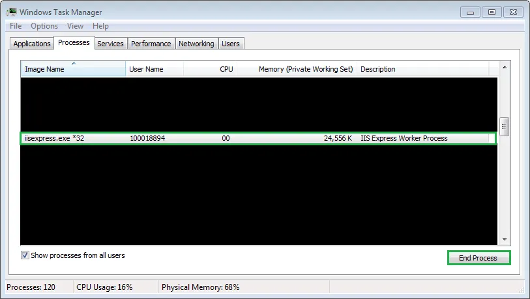Select the Processes tab
The height and width of the screenshot is (299, 530).
point(74,42)
